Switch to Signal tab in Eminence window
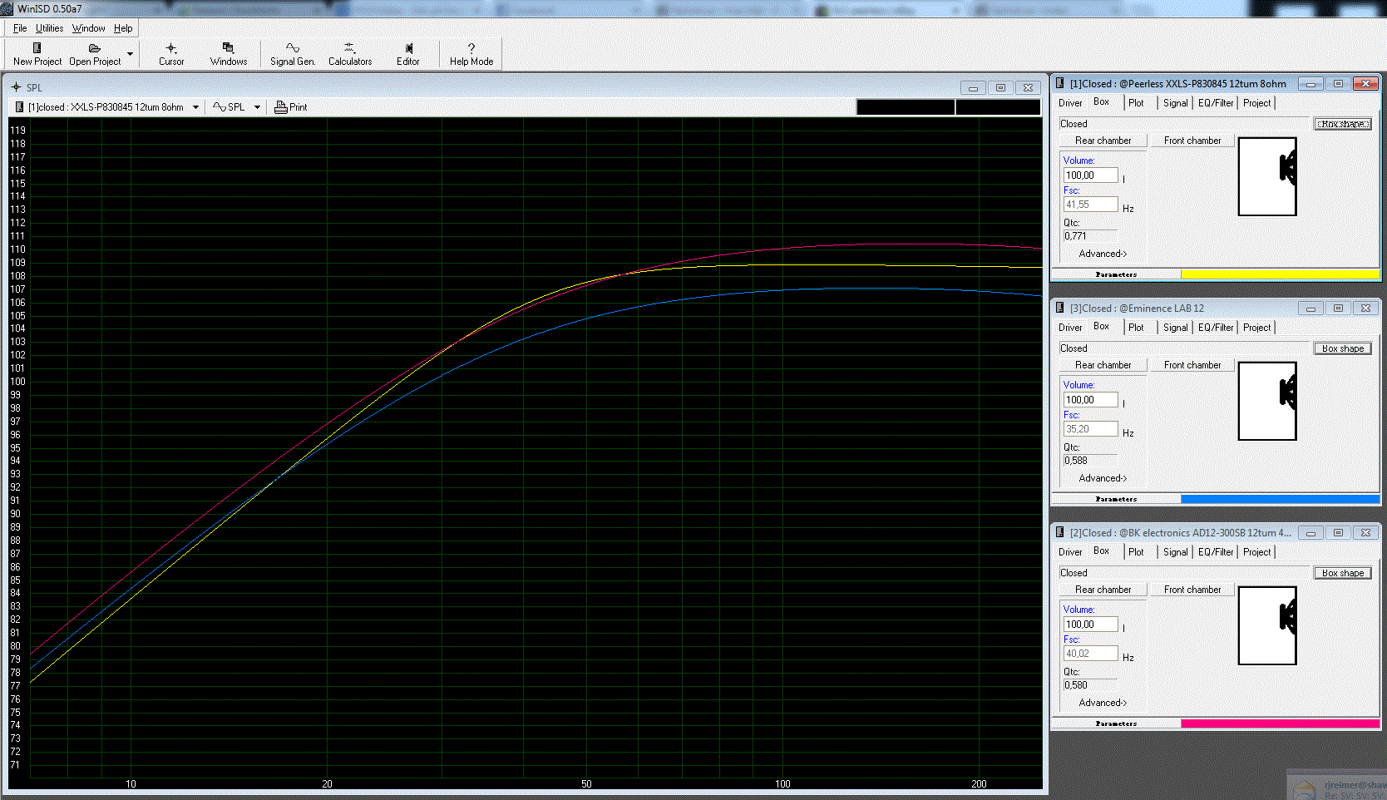 tap(1175, 328)
